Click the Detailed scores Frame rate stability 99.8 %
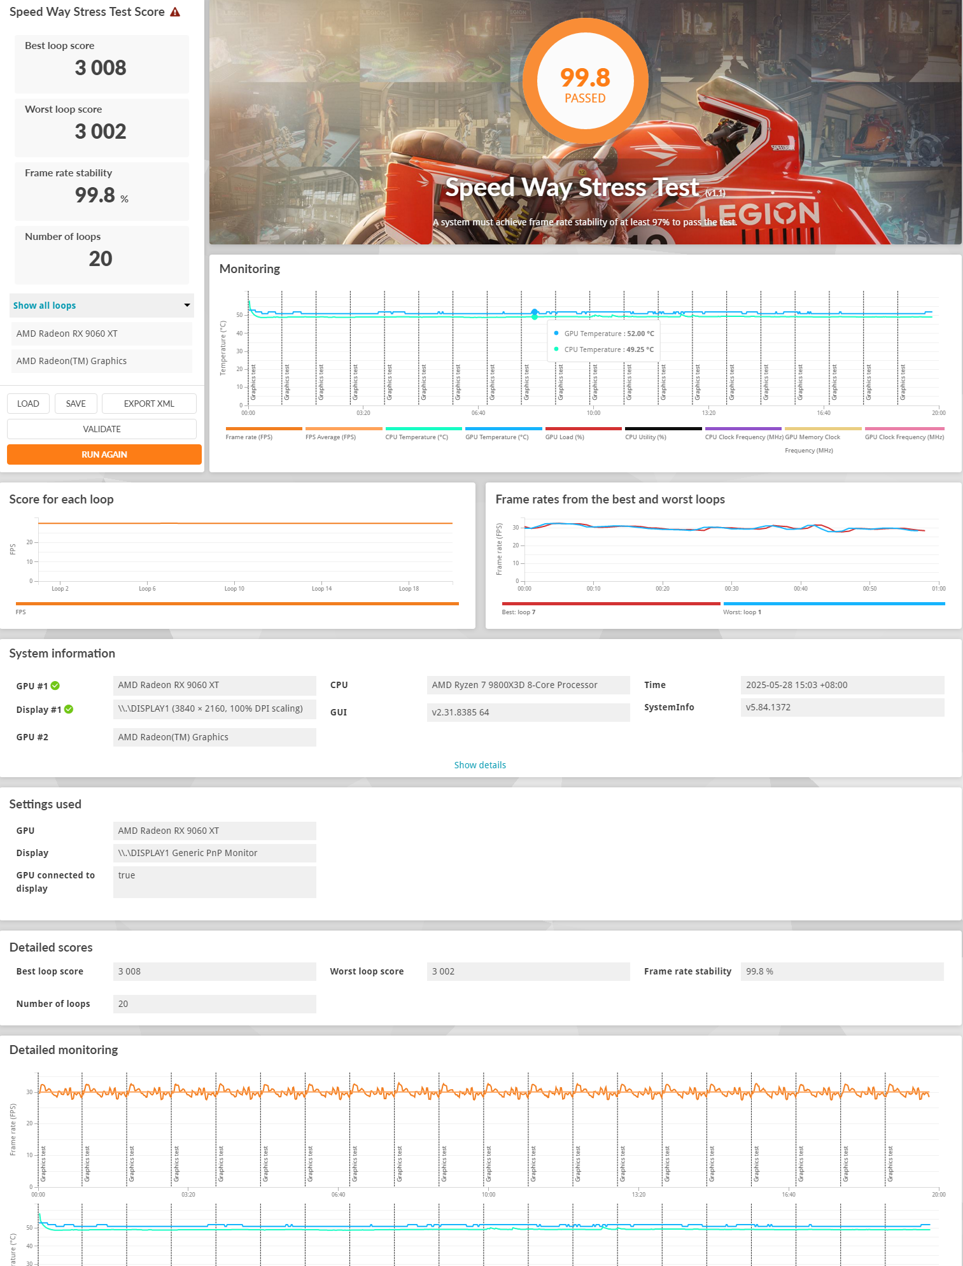 pyautogui.click(x=842, y=971)
